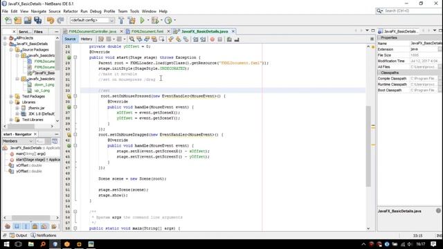Viewport: 443px width, 249px height.
Task: Open the Tools menu
Action: 134,11
